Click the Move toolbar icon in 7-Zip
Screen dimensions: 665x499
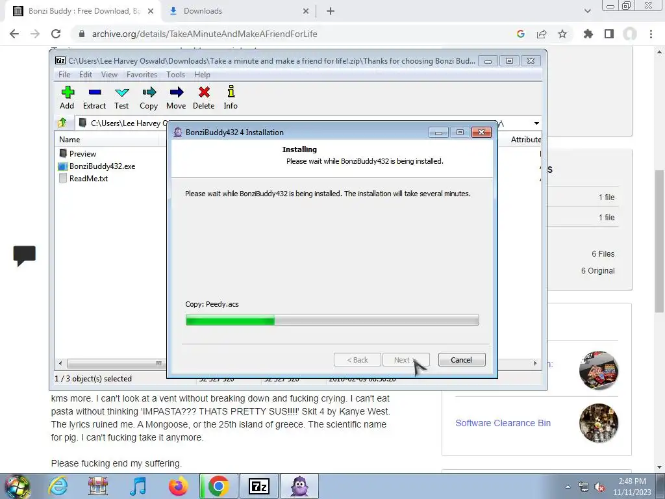point(176,98)
